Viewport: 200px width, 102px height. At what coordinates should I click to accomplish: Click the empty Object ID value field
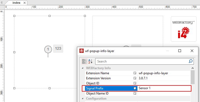pos(164,83)
